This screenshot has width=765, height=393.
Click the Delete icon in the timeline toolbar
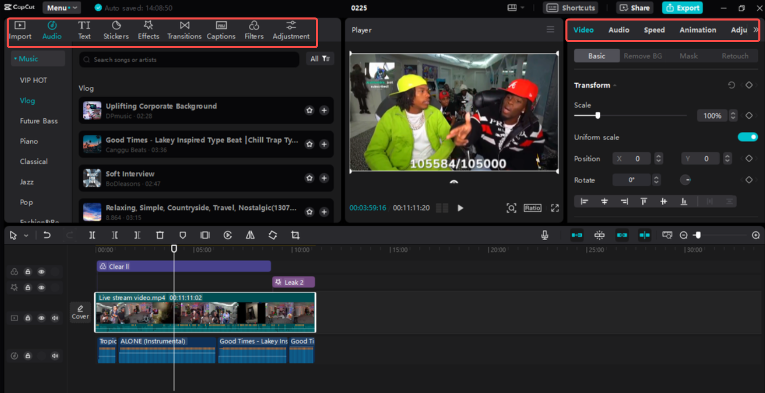[x=160, y=235]
